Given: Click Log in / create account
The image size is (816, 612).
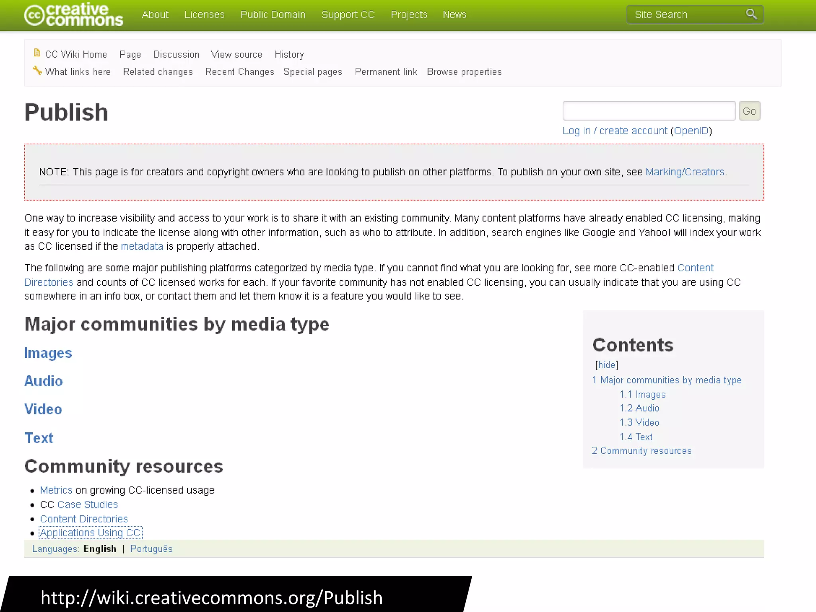Looking at the screenshot, I should coord(615,131).
